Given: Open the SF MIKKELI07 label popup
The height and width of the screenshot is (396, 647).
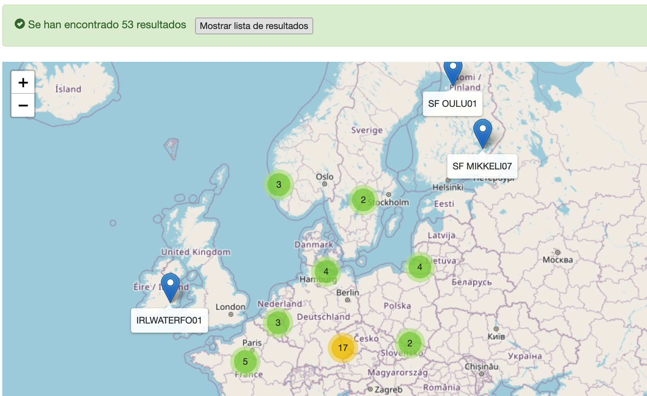Looking at the screenshot, I should pos(482,166).
